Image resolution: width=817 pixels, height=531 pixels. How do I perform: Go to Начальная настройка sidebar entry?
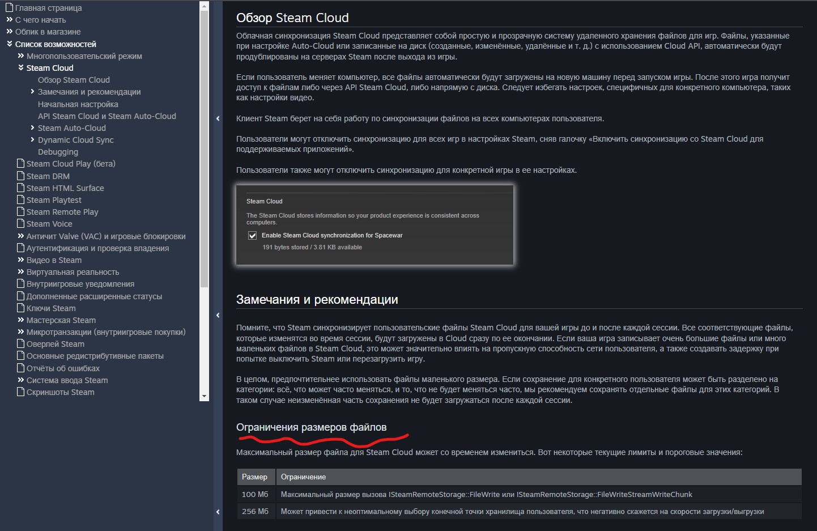pyautogui.click(x=78, y=104)
